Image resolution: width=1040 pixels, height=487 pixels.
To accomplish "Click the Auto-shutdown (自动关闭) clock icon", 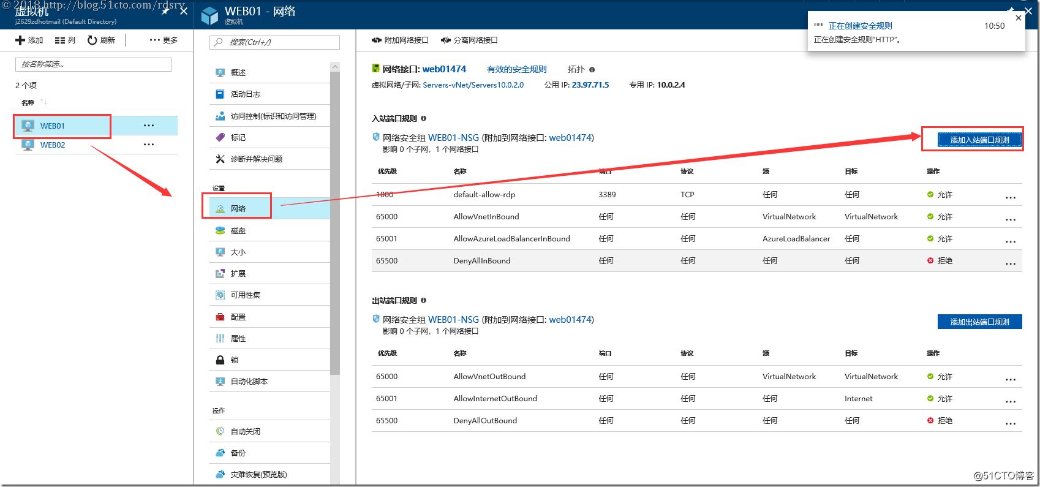I will 220,431.
